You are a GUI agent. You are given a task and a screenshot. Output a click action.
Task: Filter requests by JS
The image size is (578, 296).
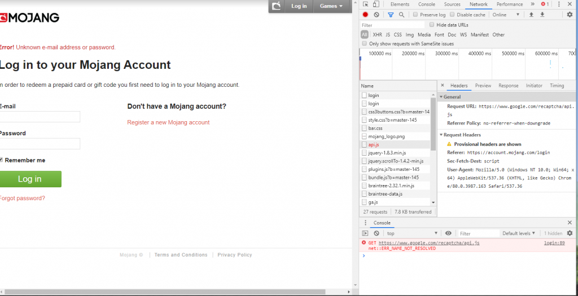point(388,34)
